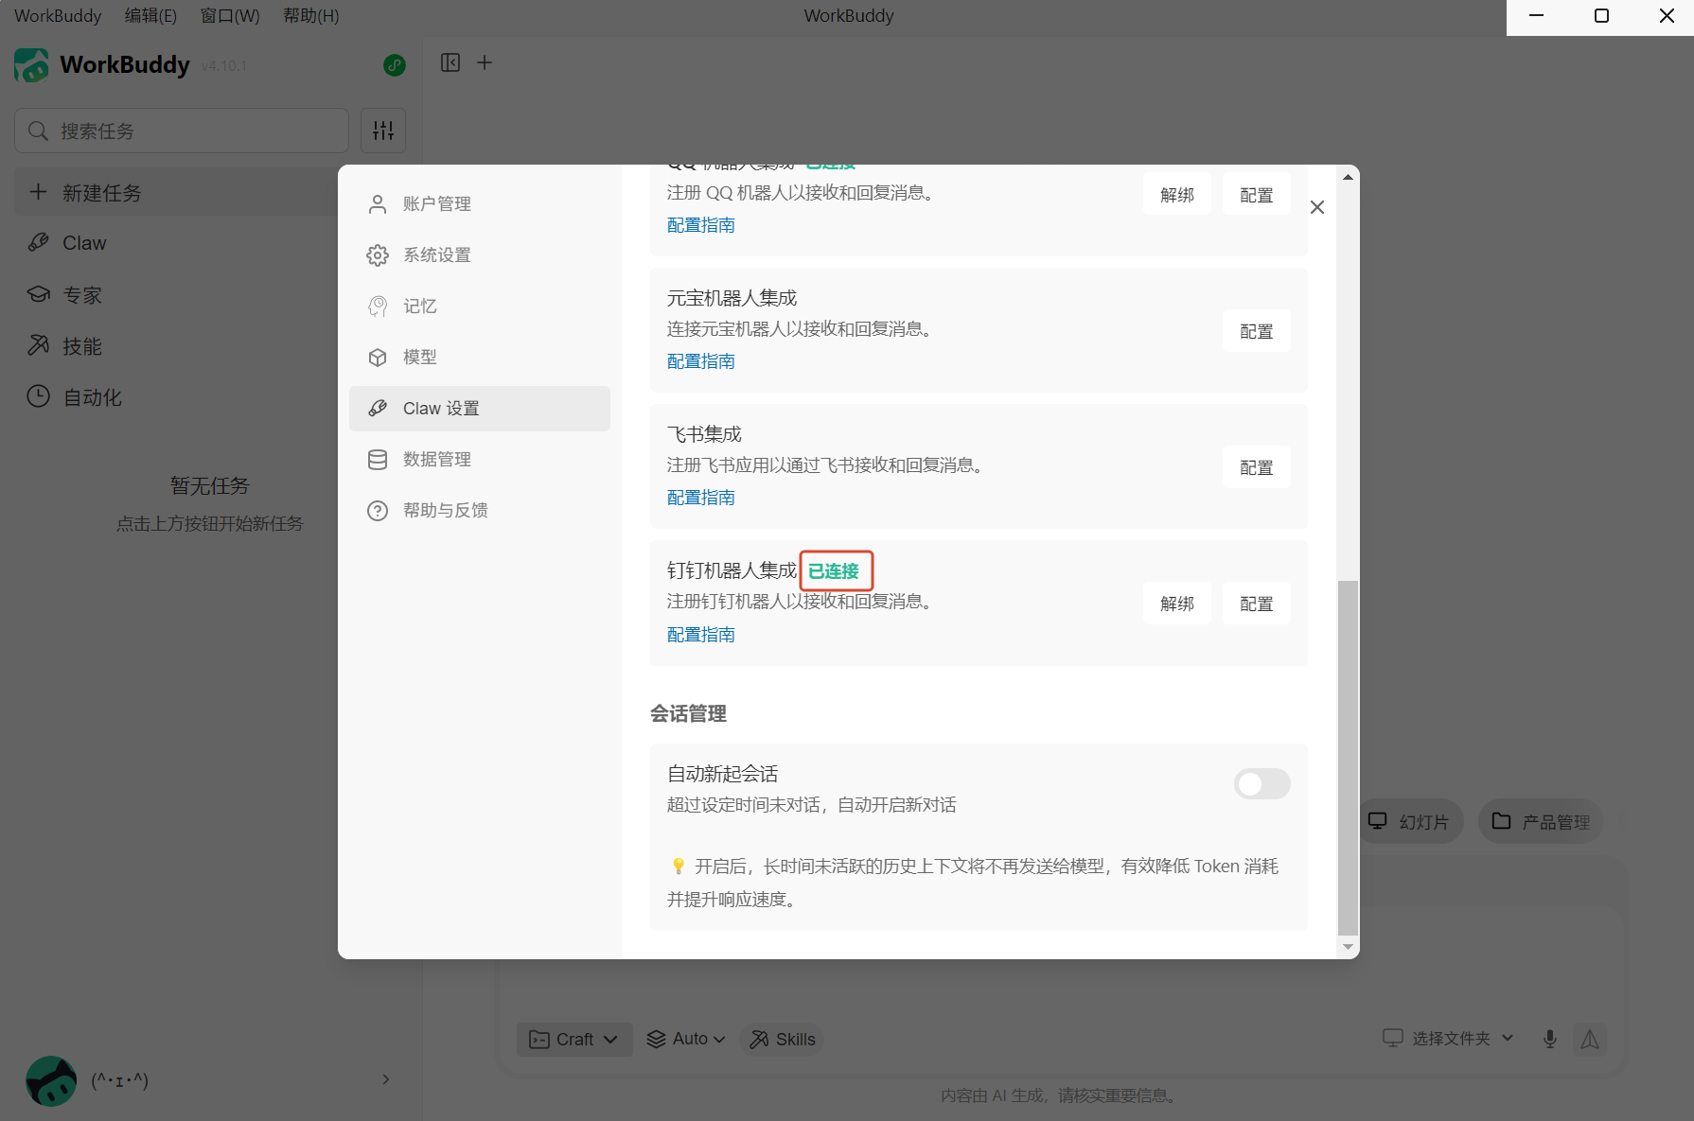Click the settings dialog vertical scrollbar
Screen dimensions: 1694x1121
point(1348,755)
